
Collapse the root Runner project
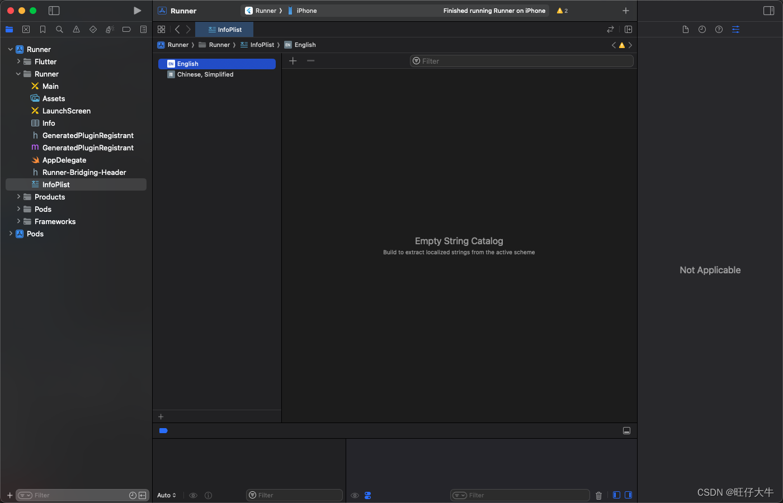coord(10,49)
